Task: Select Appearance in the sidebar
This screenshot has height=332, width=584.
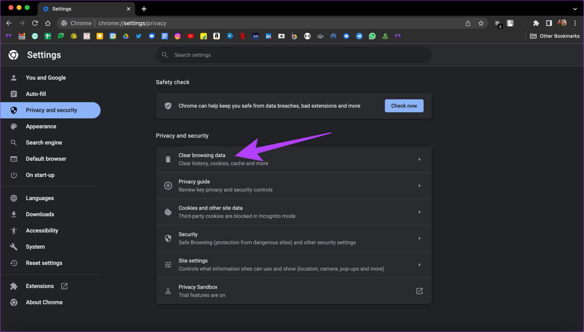Action: 41,126
